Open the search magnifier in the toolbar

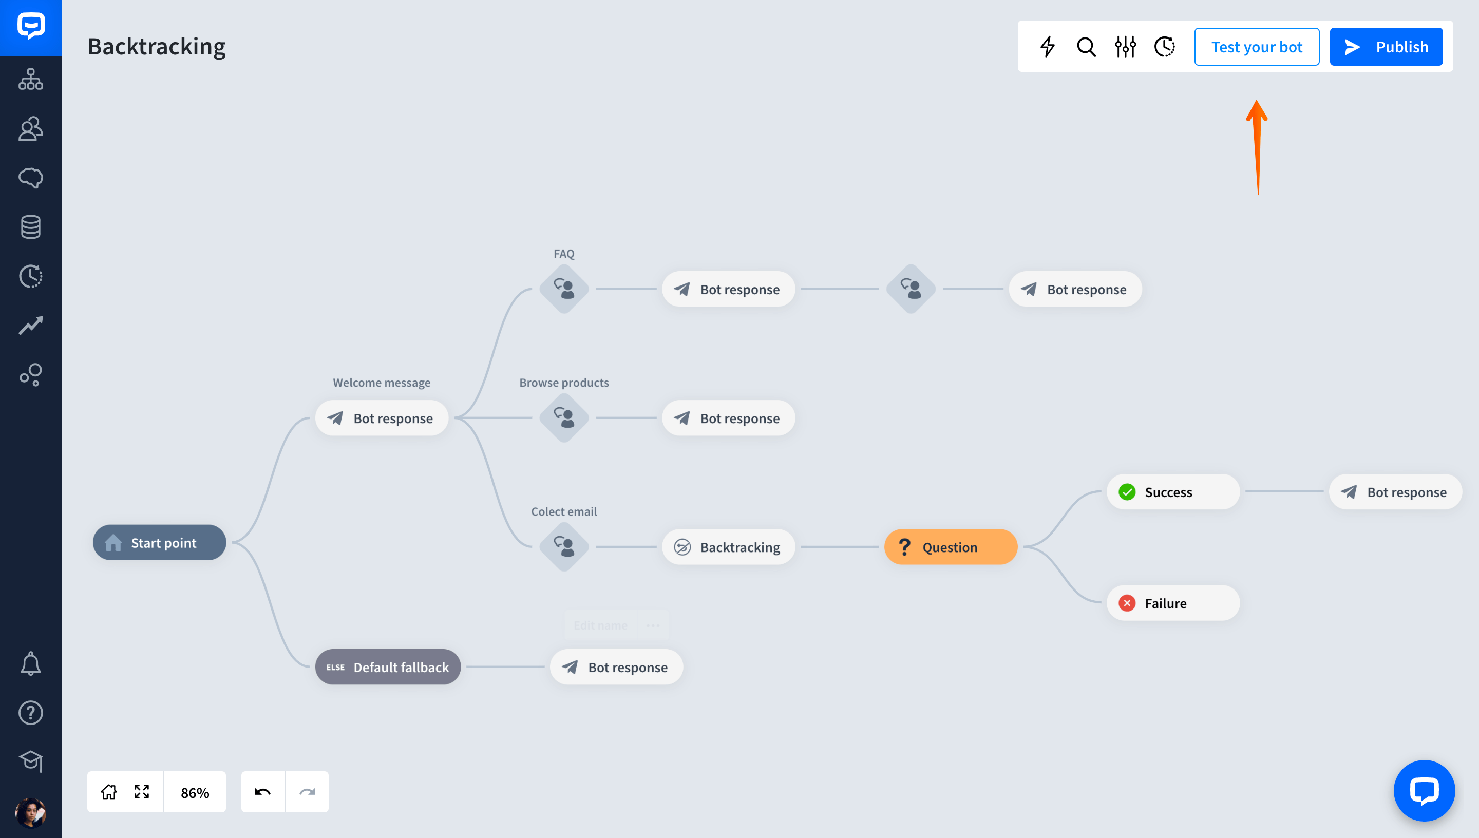point(1086,47)
